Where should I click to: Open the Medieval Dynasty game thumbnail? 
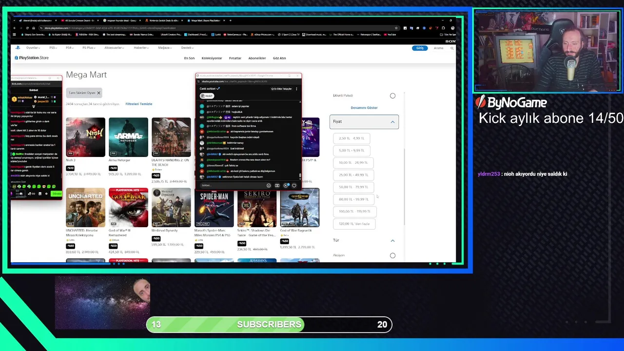pyautogui.click(x=171, y=207)
